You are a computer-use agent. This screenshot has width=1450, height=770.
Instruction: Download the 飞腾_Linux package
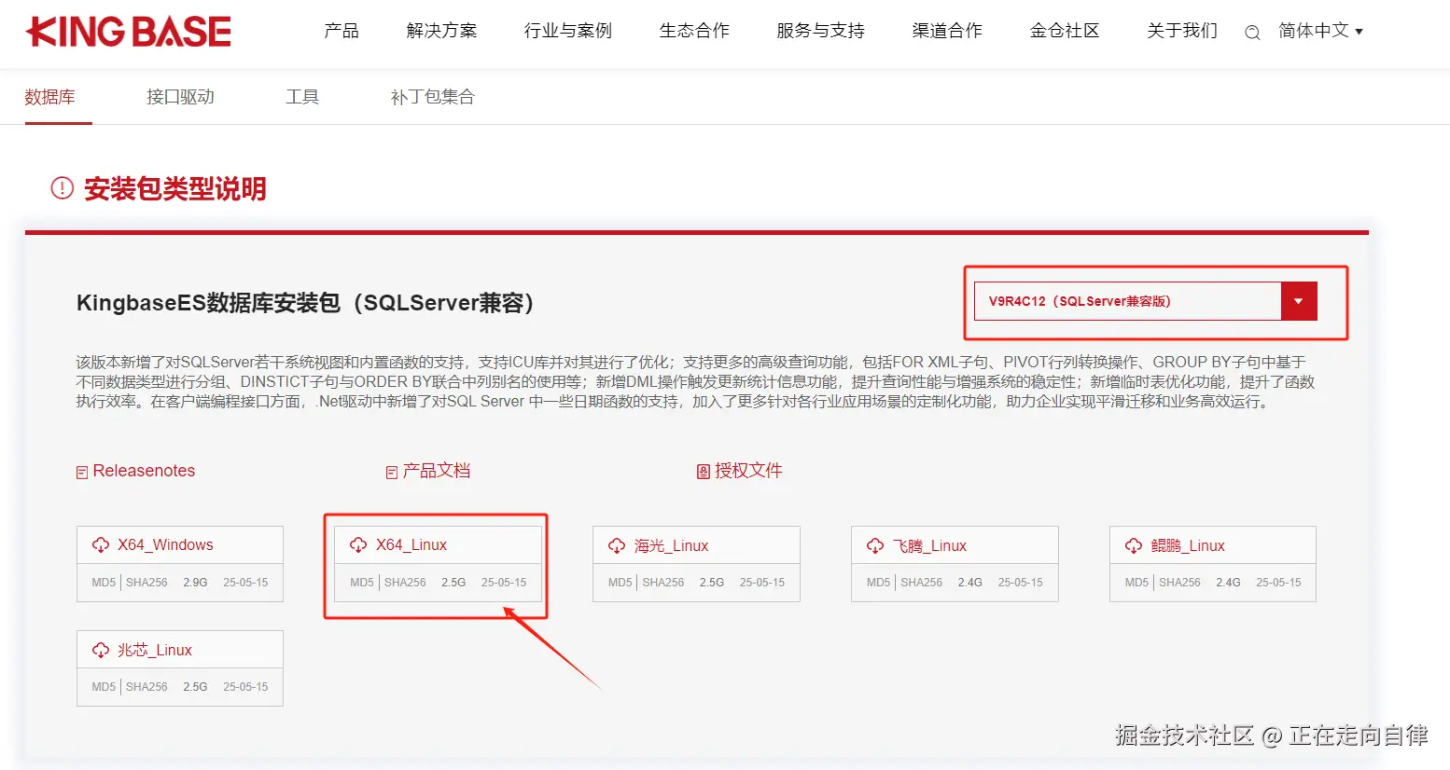[x=929, y=546]
